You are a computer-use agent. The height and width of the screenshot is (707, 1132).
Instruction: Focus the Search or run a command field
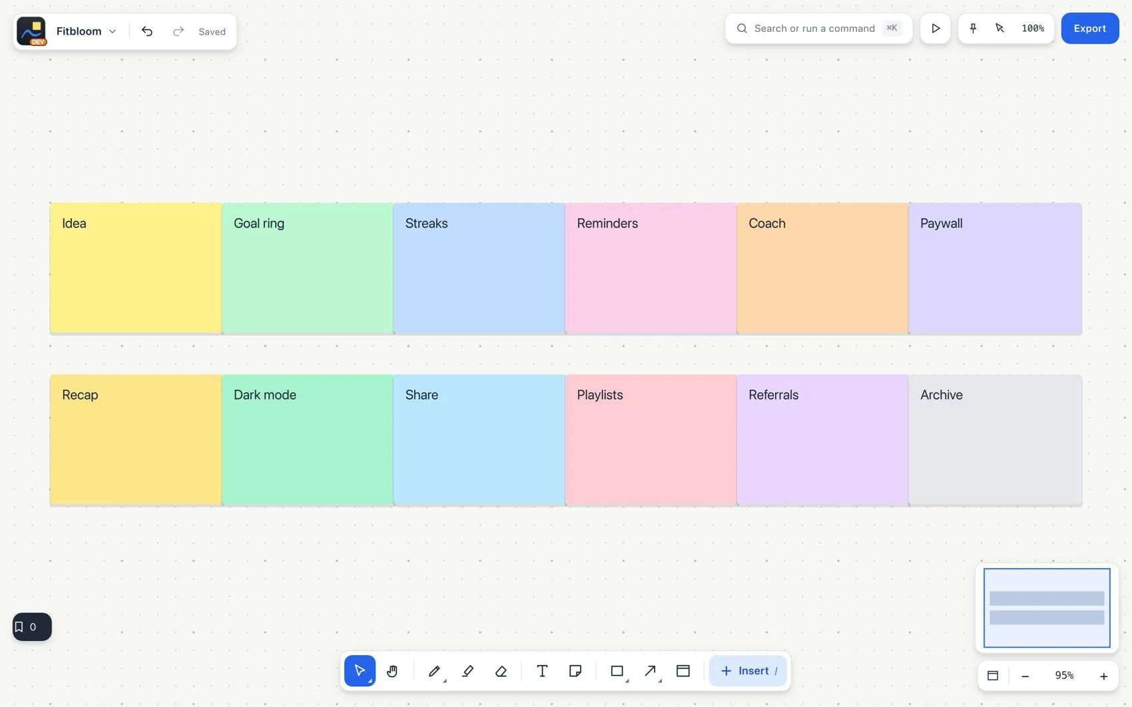818,28
